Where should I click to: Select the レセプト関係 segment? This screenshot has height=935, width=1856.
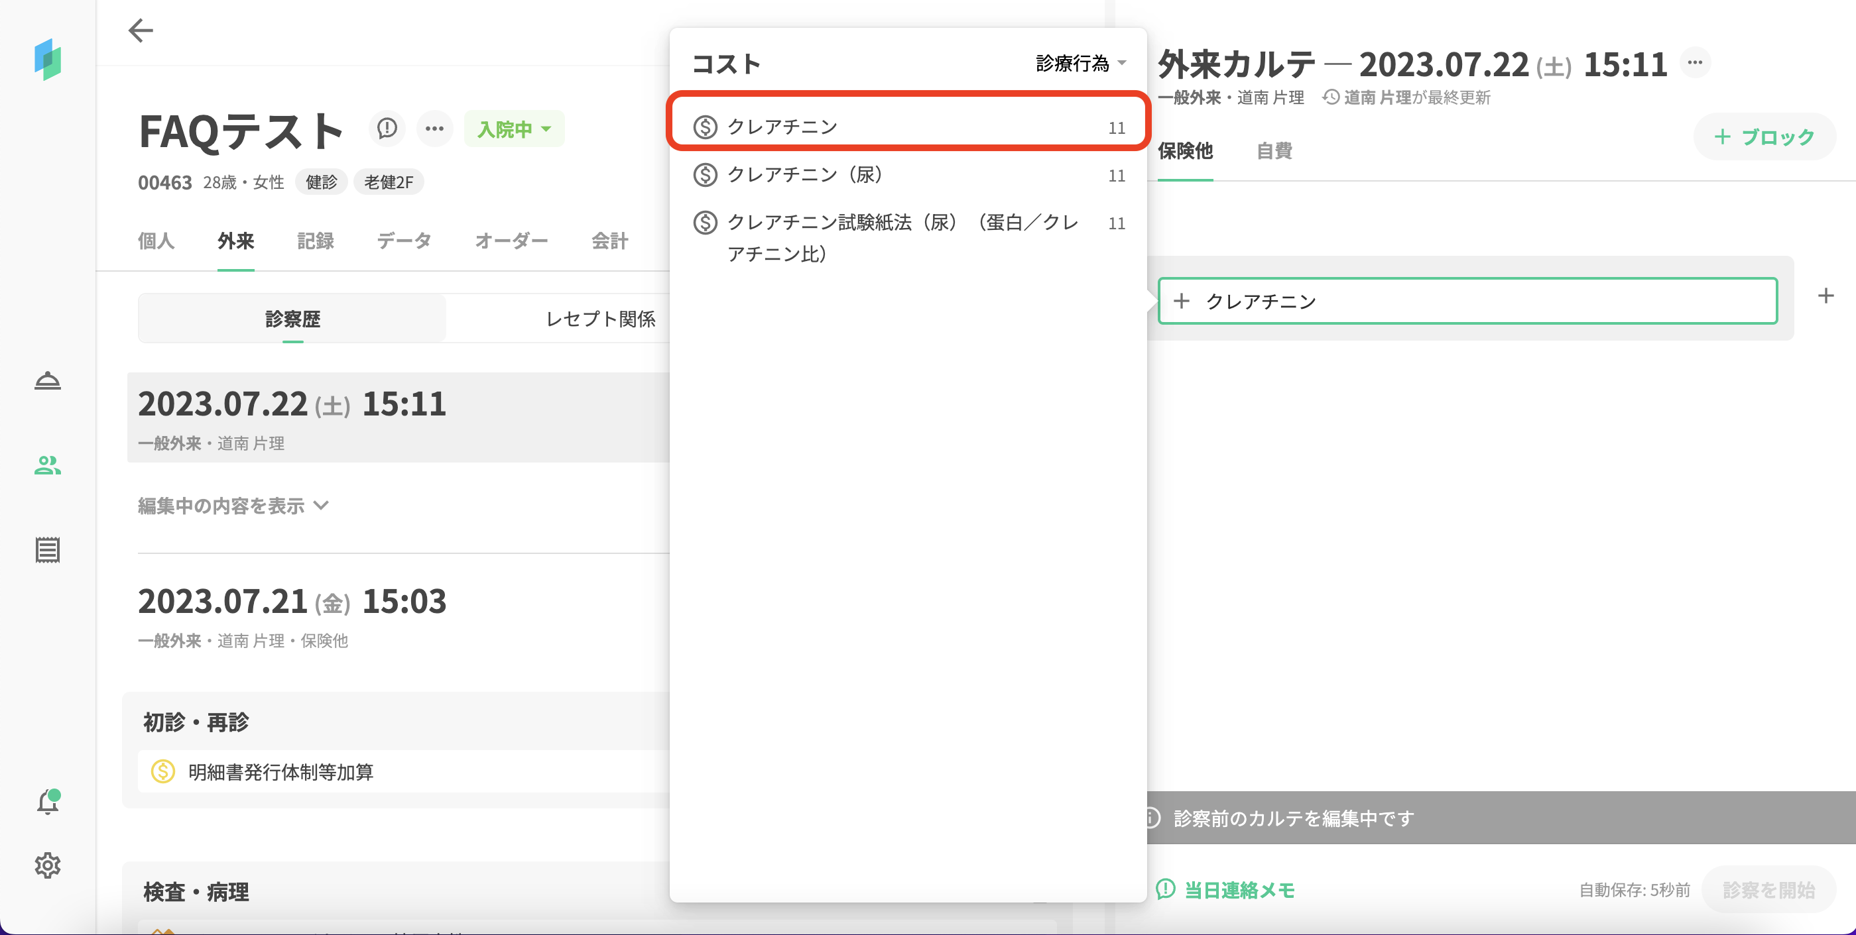coord(599,319)
